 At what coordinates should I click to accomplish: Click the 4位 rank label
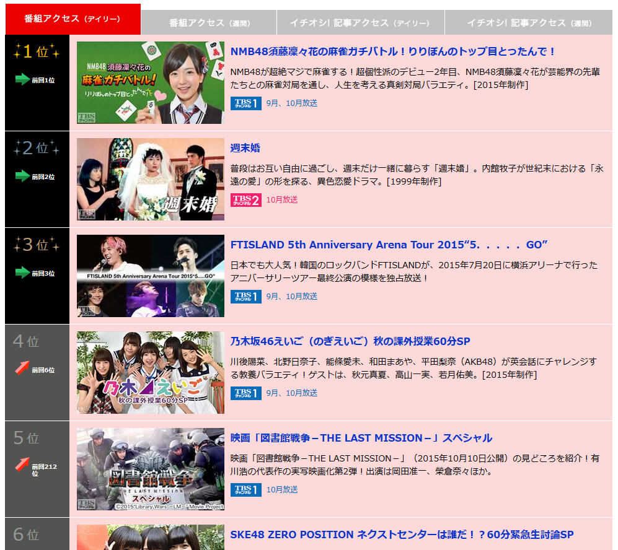click(x=26, y=341)
